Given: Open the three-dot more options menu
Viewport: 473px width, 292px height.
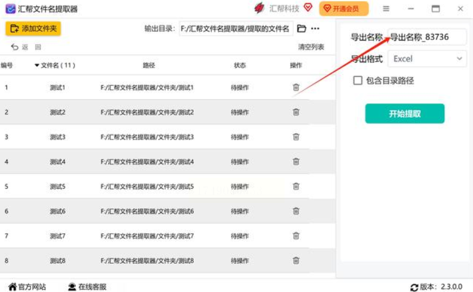Looking at the screenshot, I should [x=315, y=29].
